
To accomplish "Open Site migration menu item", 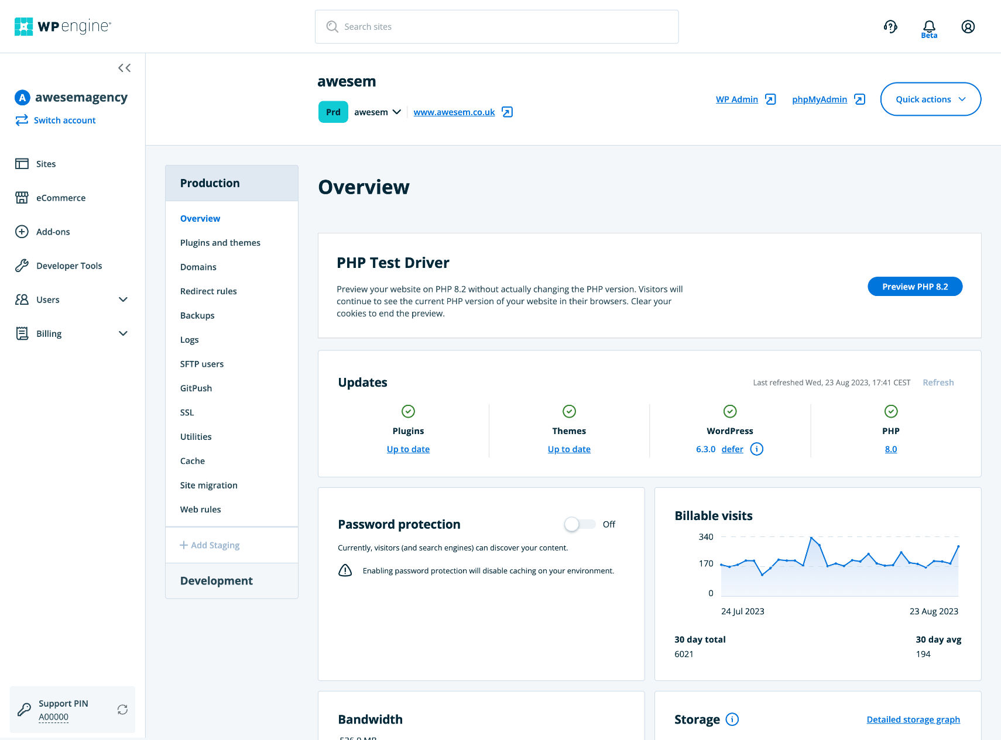I will coord(209,486).
